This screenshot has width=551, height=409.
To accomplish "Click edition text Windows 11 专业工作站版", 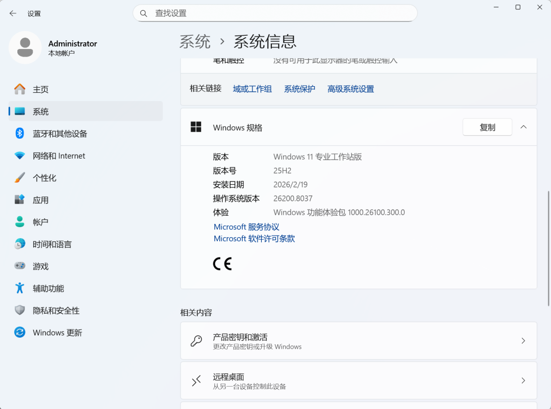I will 318,157.
